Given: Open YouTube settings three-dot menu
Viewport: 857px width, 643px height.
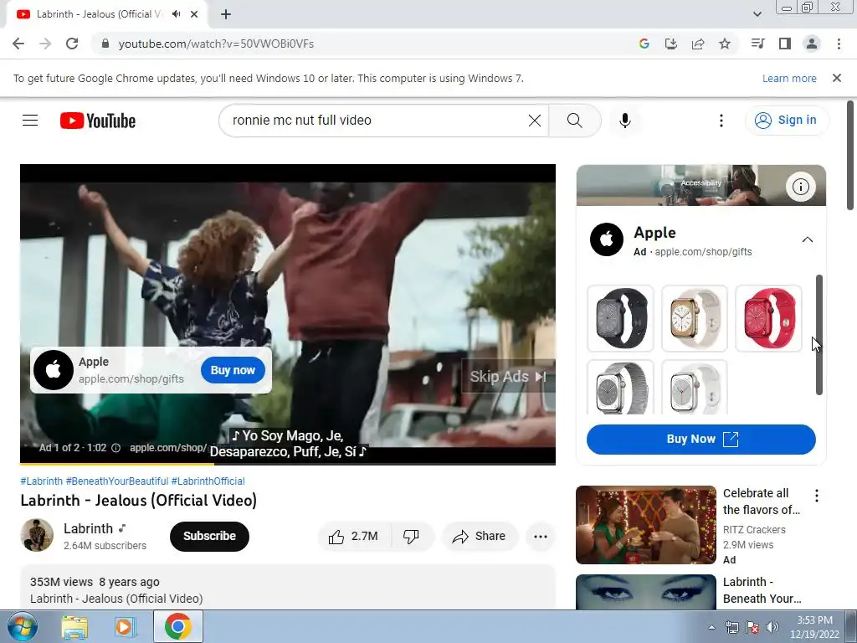Looking at the screenshot, I should click(721, 121).
